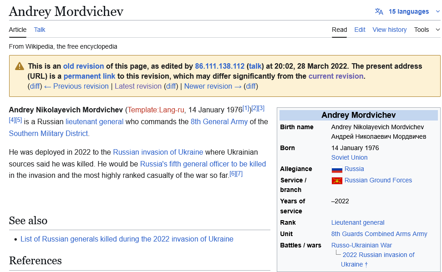Open the Edit tab
The width and height of the screenshot is (442, 272).
(360, 30)
